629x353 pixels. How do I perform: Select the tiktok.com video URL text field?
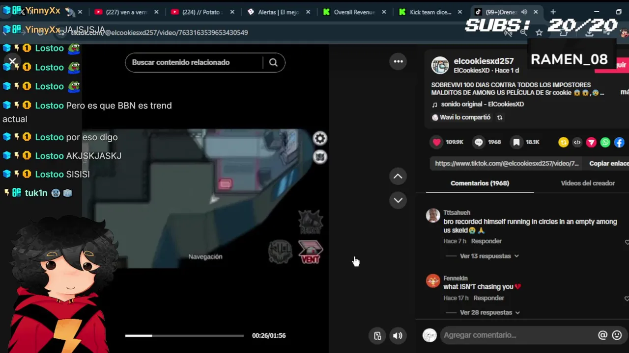tap(507, 164)
